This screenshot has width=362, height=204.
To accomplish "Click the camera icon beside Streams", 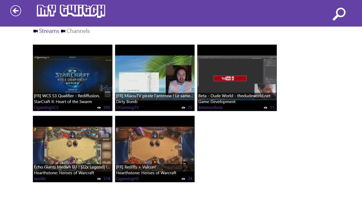I will coord(36,31).
